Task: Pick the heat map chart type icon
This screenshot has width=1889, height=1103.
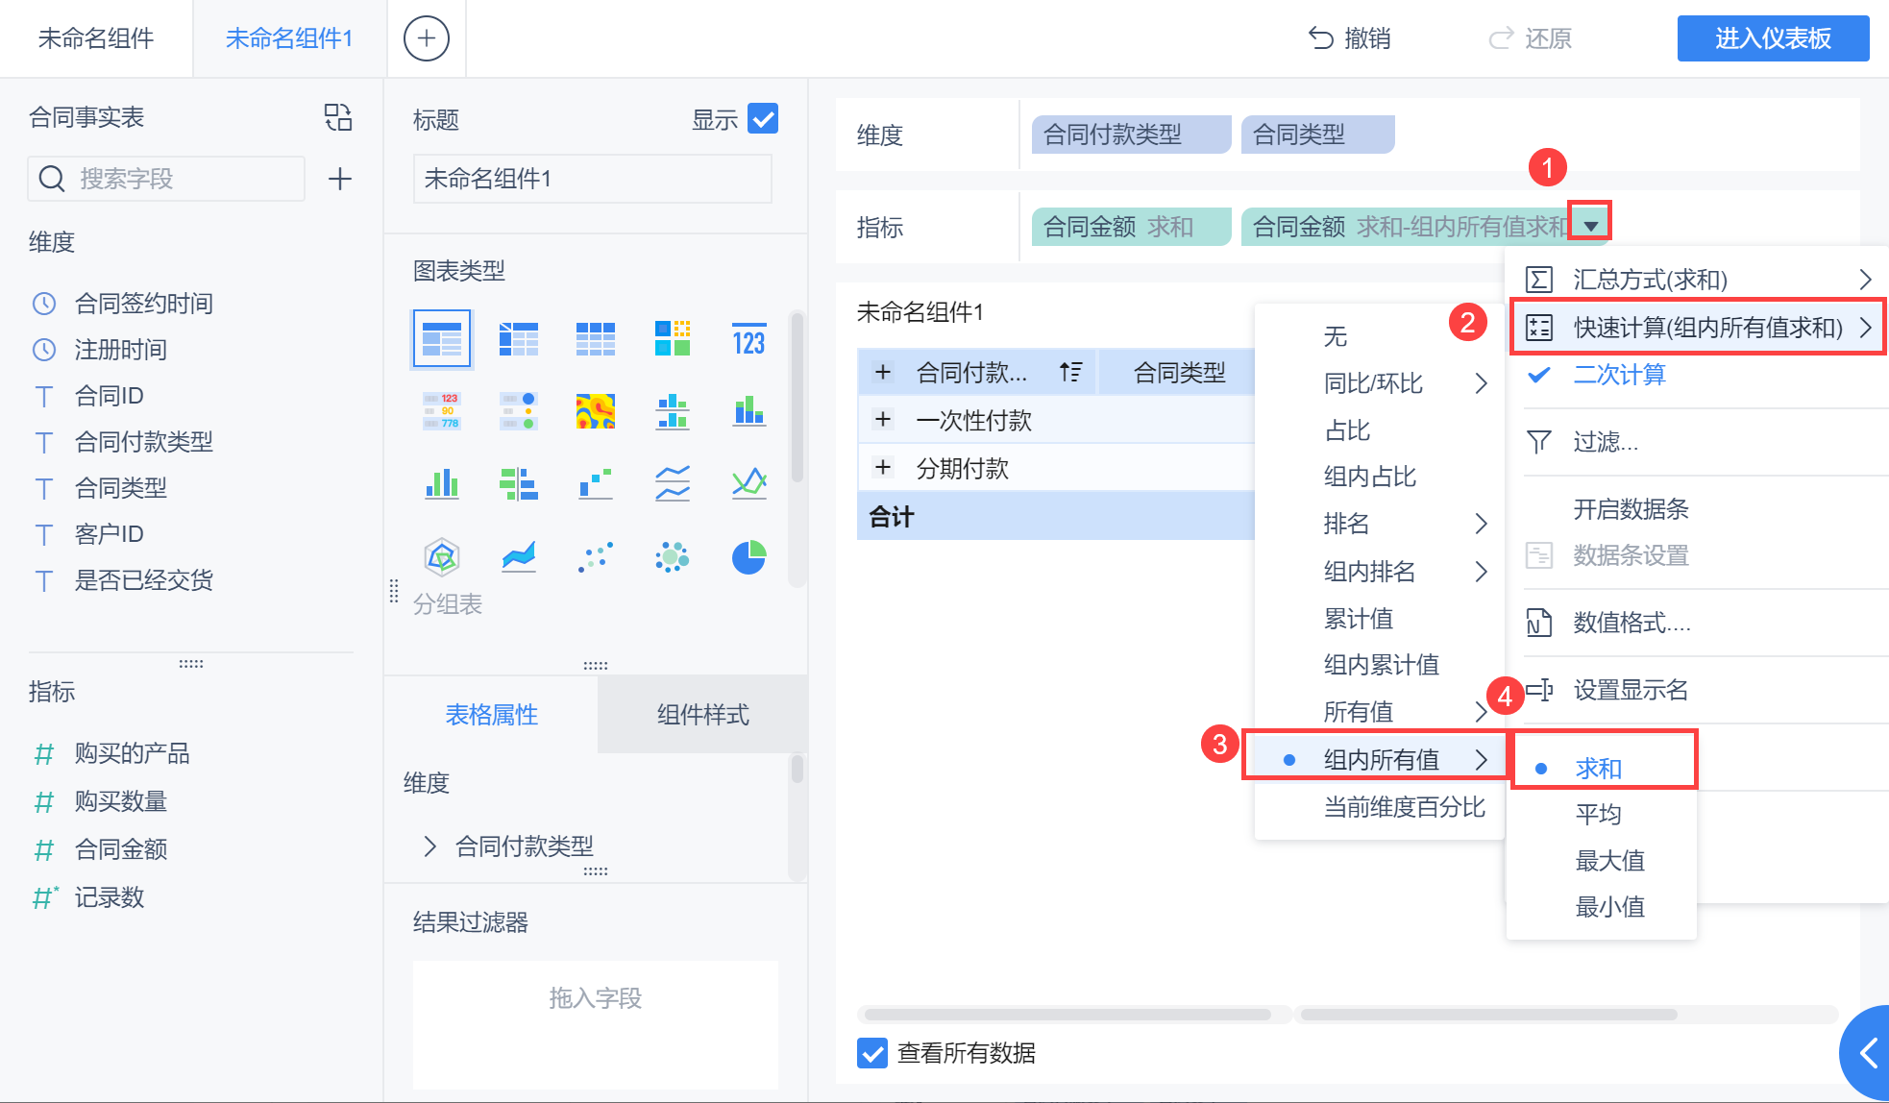Action: 595,411
